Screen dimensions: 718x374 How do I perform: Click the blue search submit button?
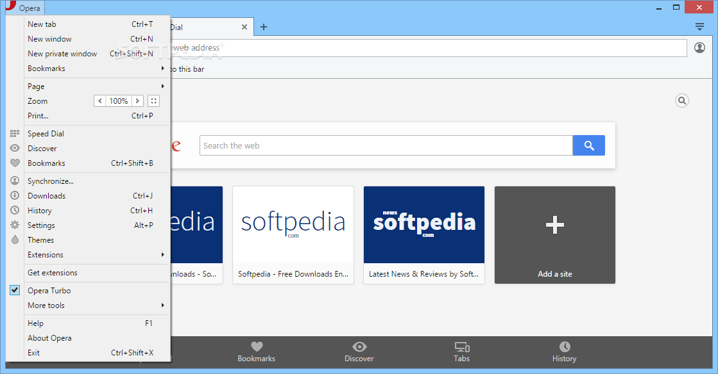589,145
